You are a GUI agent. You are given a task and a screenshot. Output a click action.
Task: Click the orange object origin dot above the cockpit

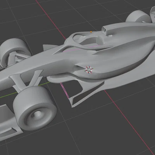(91, 32)
